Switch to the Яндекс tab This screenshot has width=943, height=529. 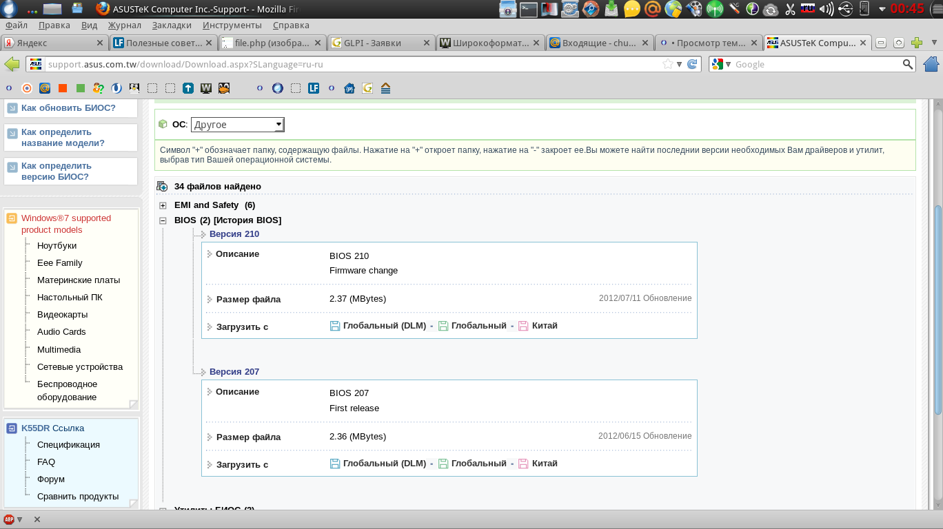[54, 43]
